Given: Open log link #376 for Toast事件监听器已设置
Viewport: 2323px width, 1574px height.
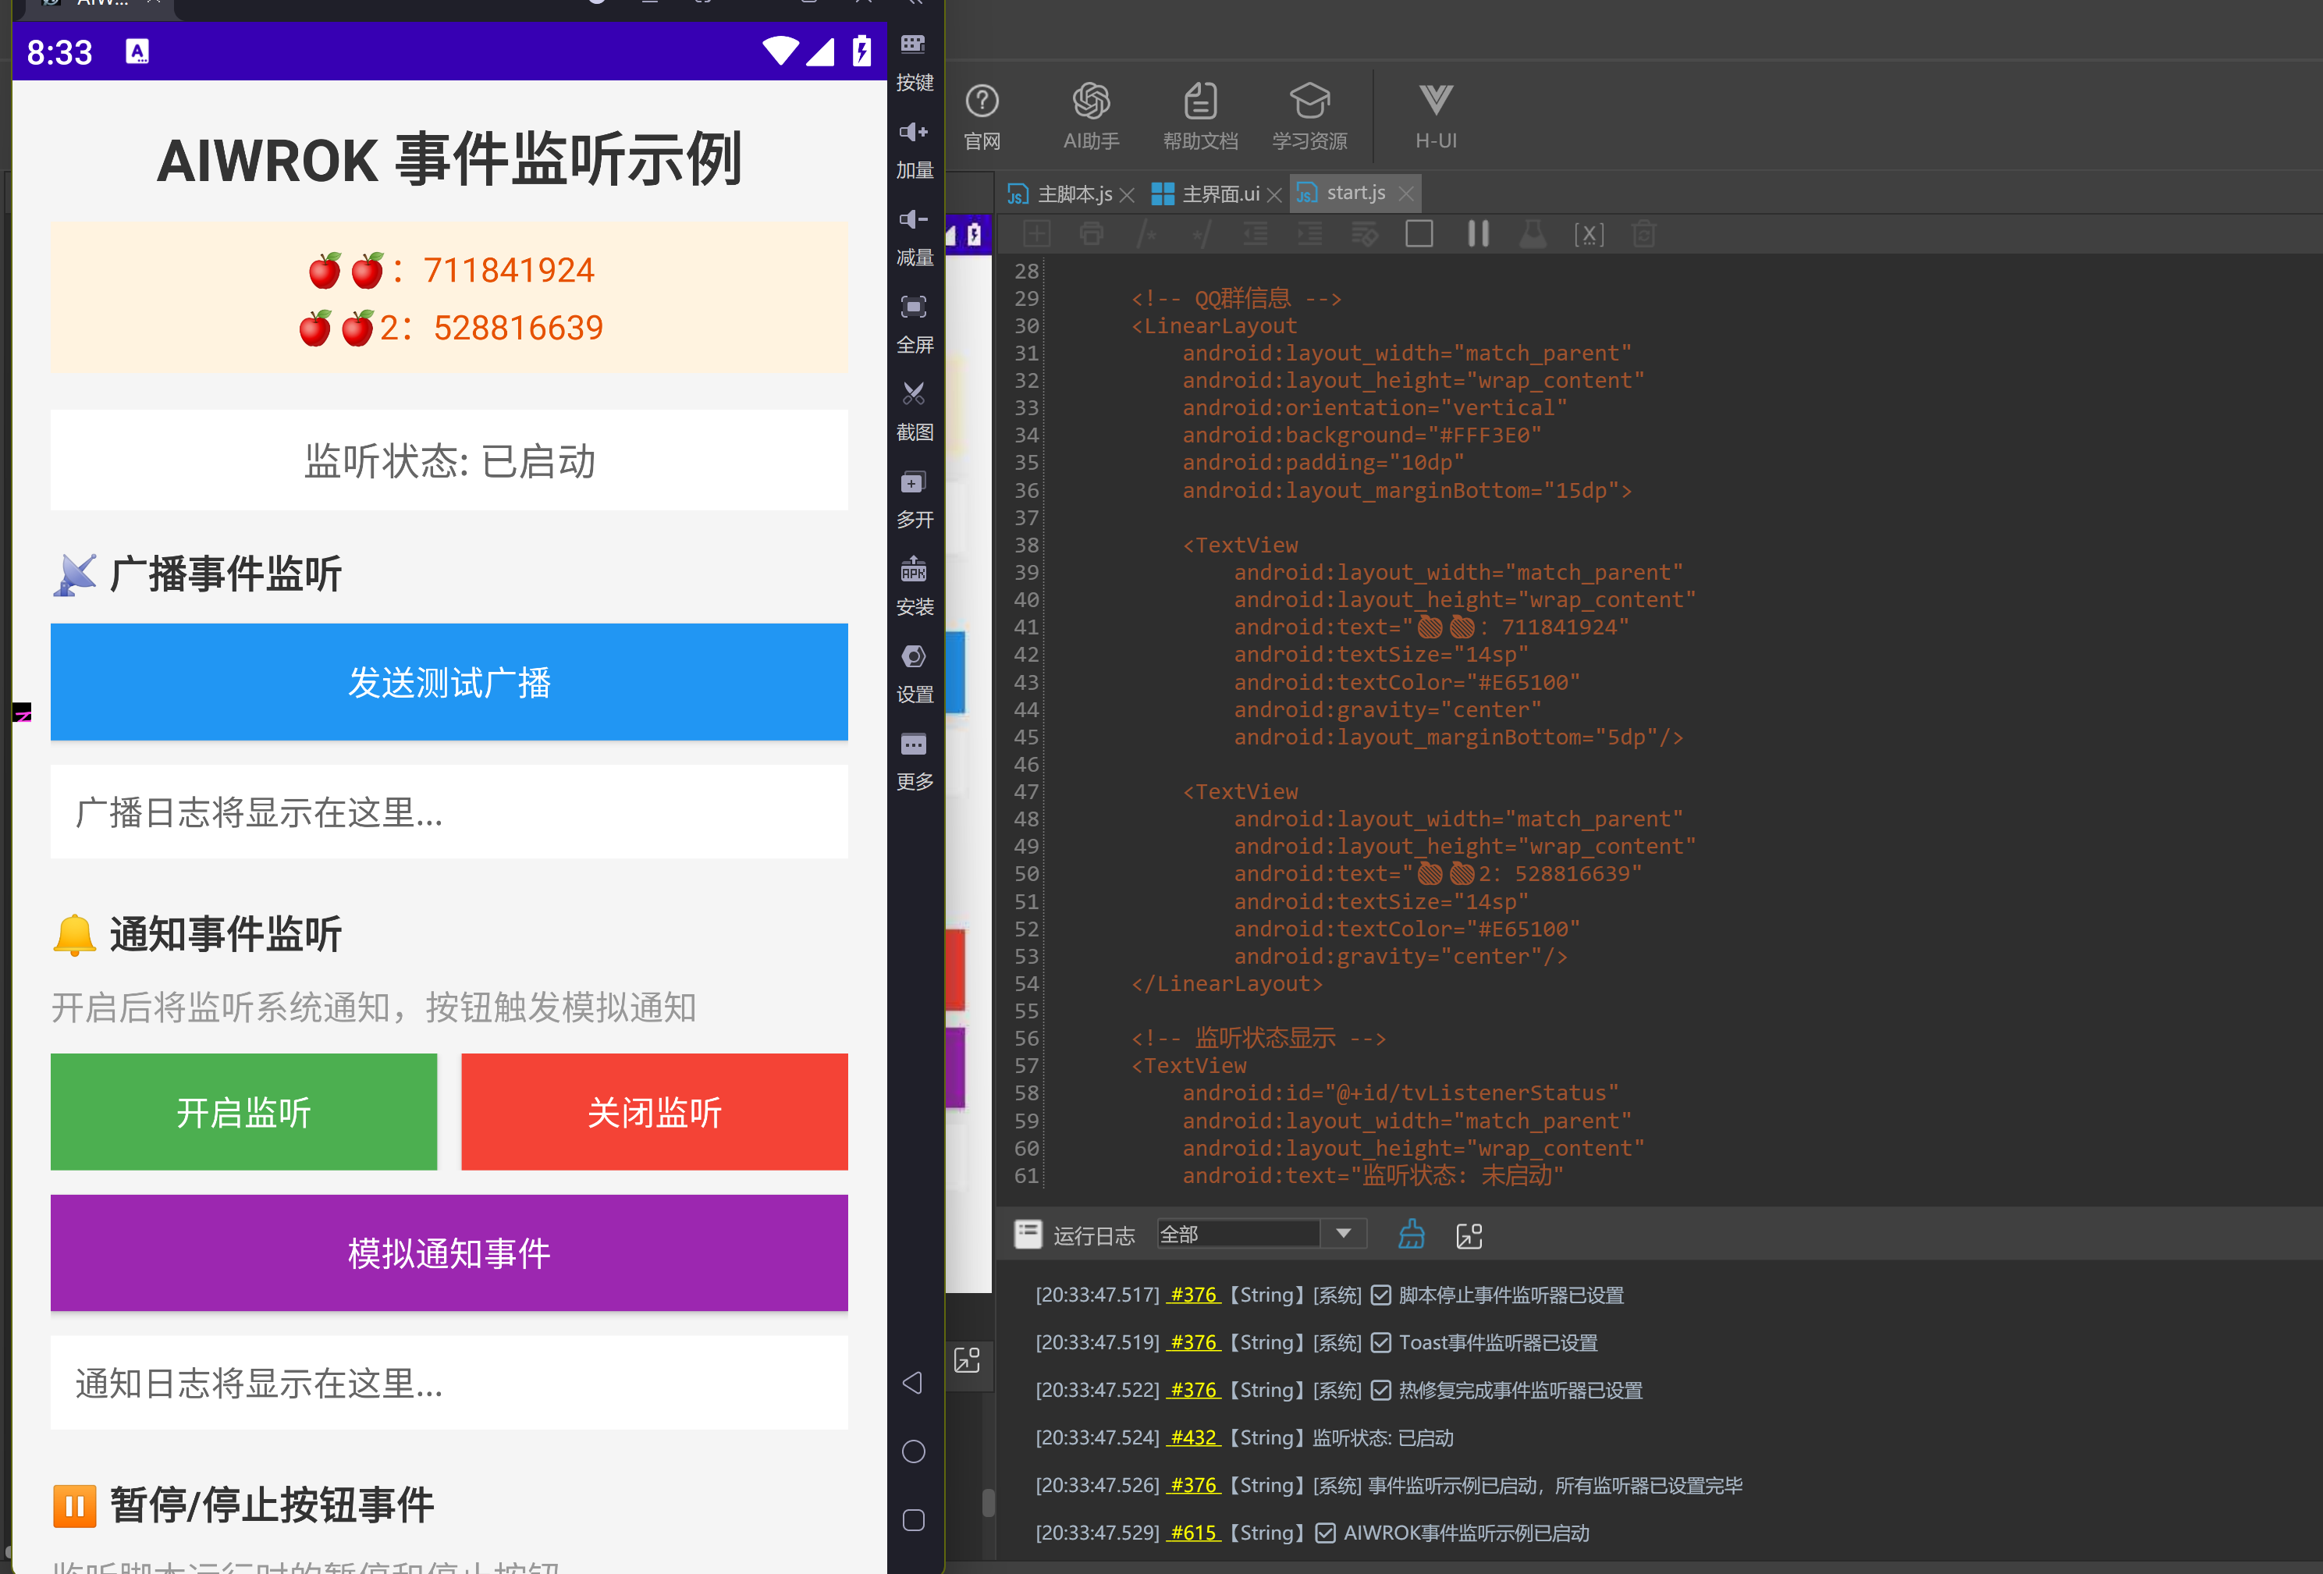Looking at the screenshot, I should point(1193,1342).
